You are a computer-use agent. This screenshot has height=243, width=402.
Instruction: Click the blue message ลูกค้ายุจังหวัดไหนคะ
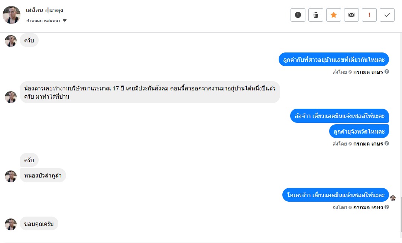coord(359,131)
